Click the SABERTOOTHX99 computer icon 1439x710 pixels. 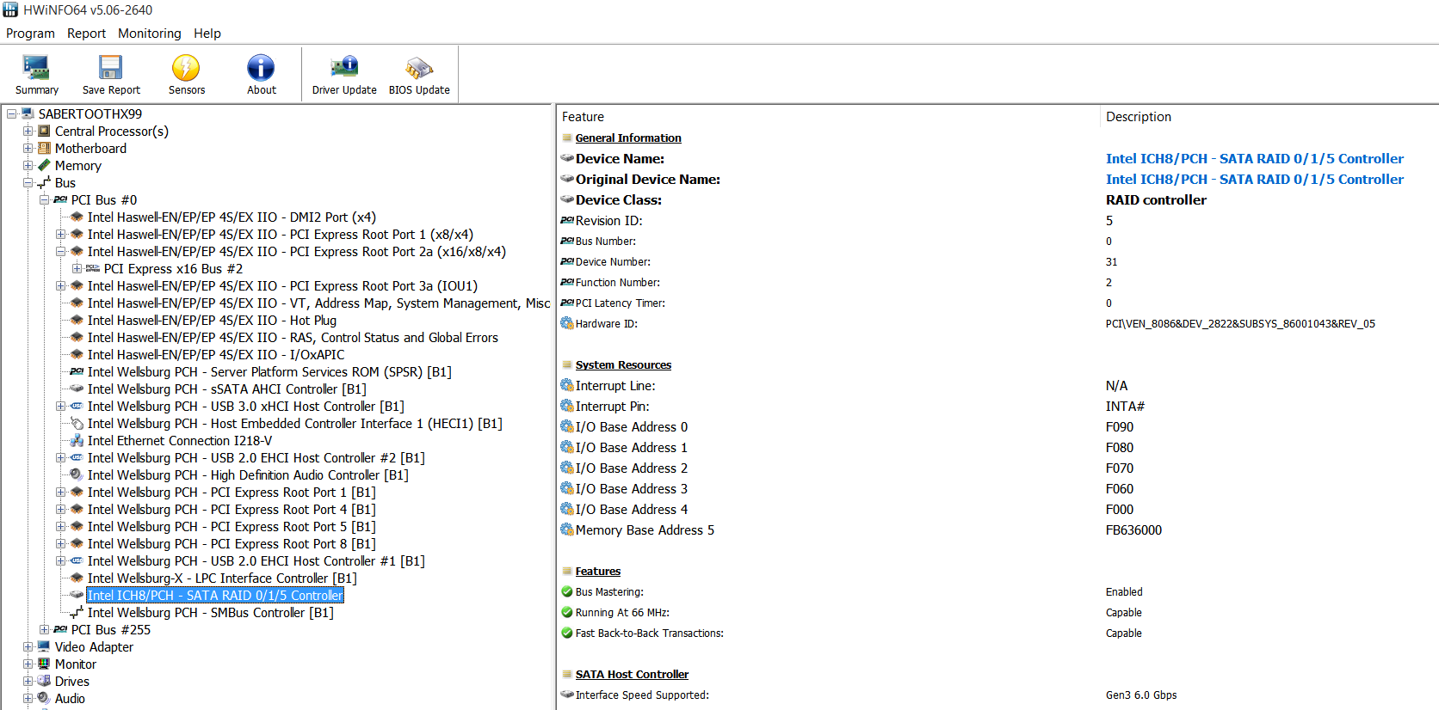[28, 114]
